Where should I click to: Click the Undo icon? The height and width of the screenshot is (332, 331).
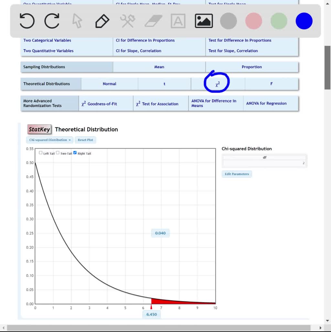click(27, 21)
